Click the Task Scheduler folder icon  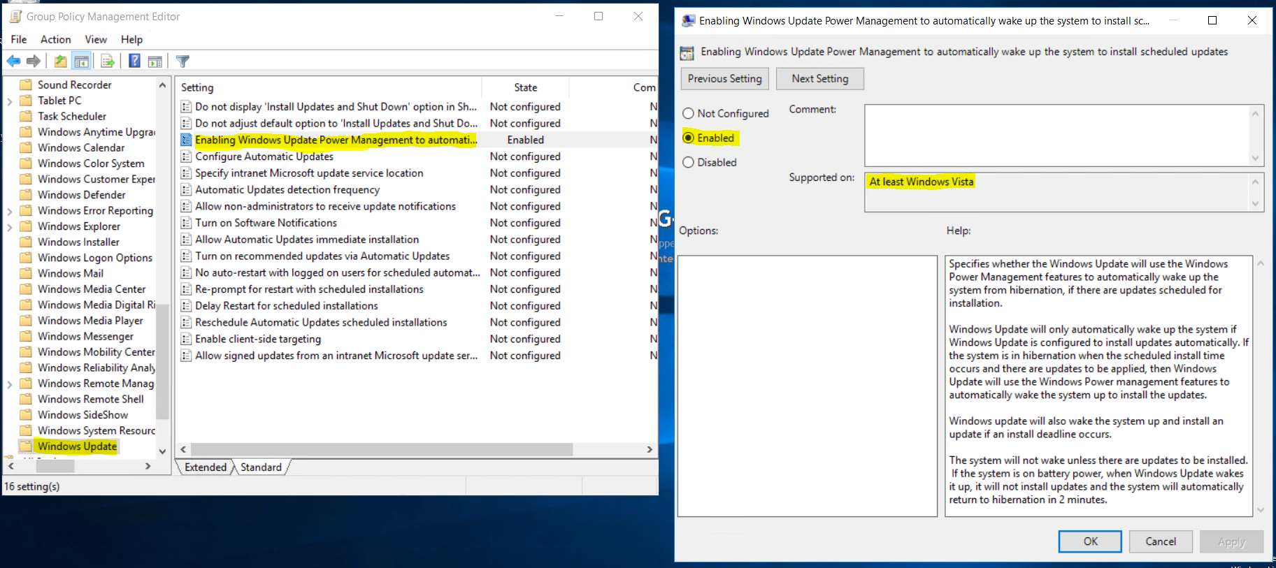(26, 116)
